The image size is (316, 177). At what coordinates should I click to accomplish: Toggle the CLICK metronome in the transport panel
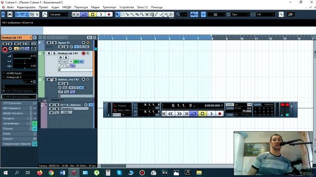click(230, 105)
